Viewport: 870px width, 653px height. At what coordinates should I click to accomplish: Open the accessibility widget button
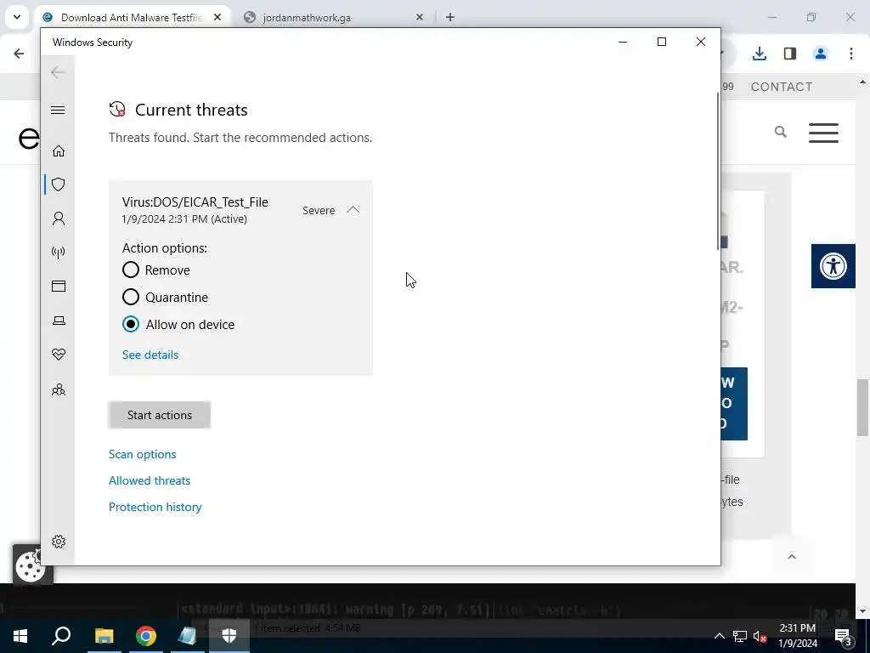point(833,266)
